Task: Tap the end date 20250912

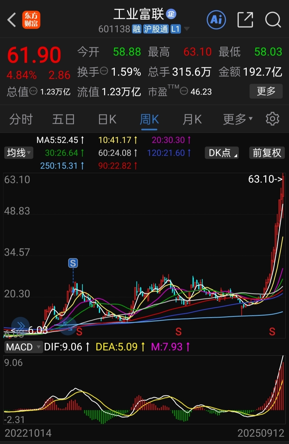Action: point(261,433)
